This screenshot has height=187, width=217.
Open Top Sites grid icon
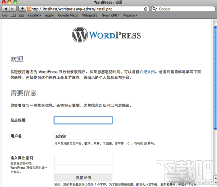click(21, 15)
